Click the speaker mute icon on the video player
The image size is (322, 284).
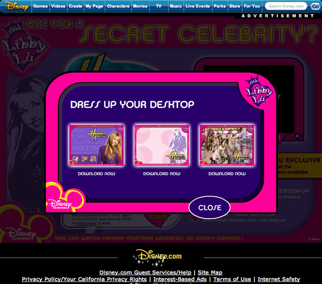pos(298,136)
